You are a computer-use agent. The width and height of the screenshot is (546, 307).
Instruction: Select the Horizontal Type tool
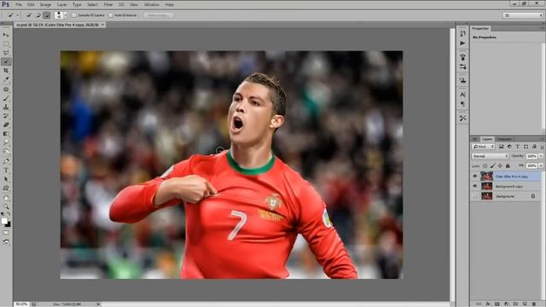coord(6,171)
